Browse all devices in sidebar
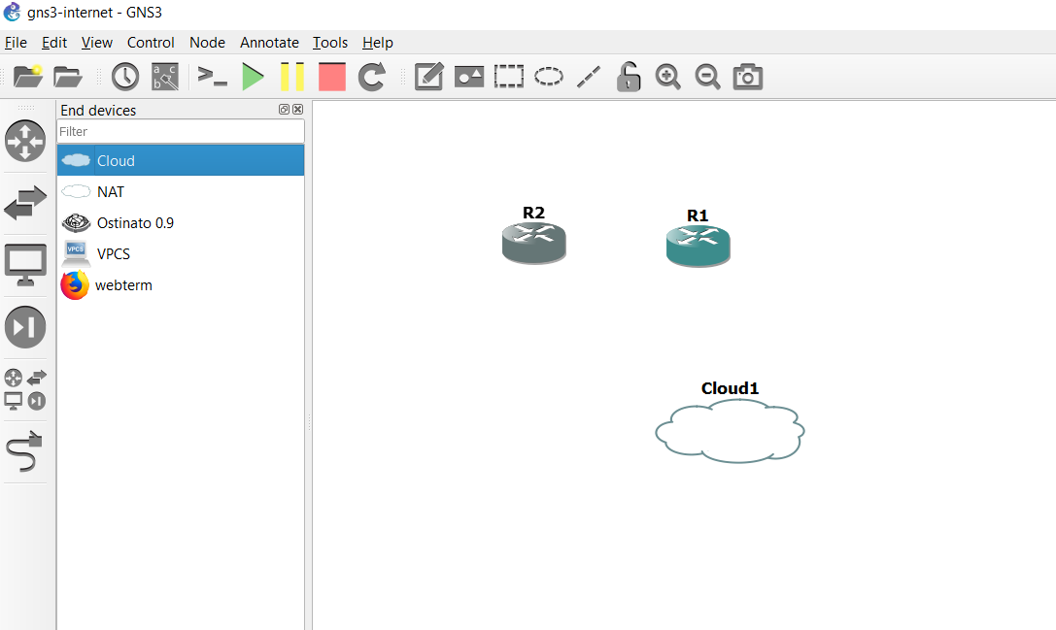 click(25, 389)
